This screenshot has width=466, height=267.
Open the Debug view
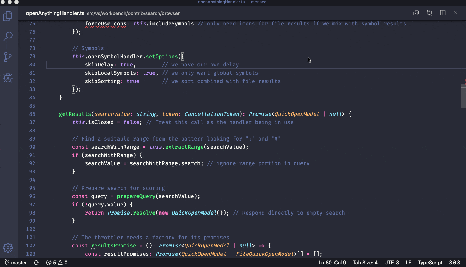[x=8, y=78]
